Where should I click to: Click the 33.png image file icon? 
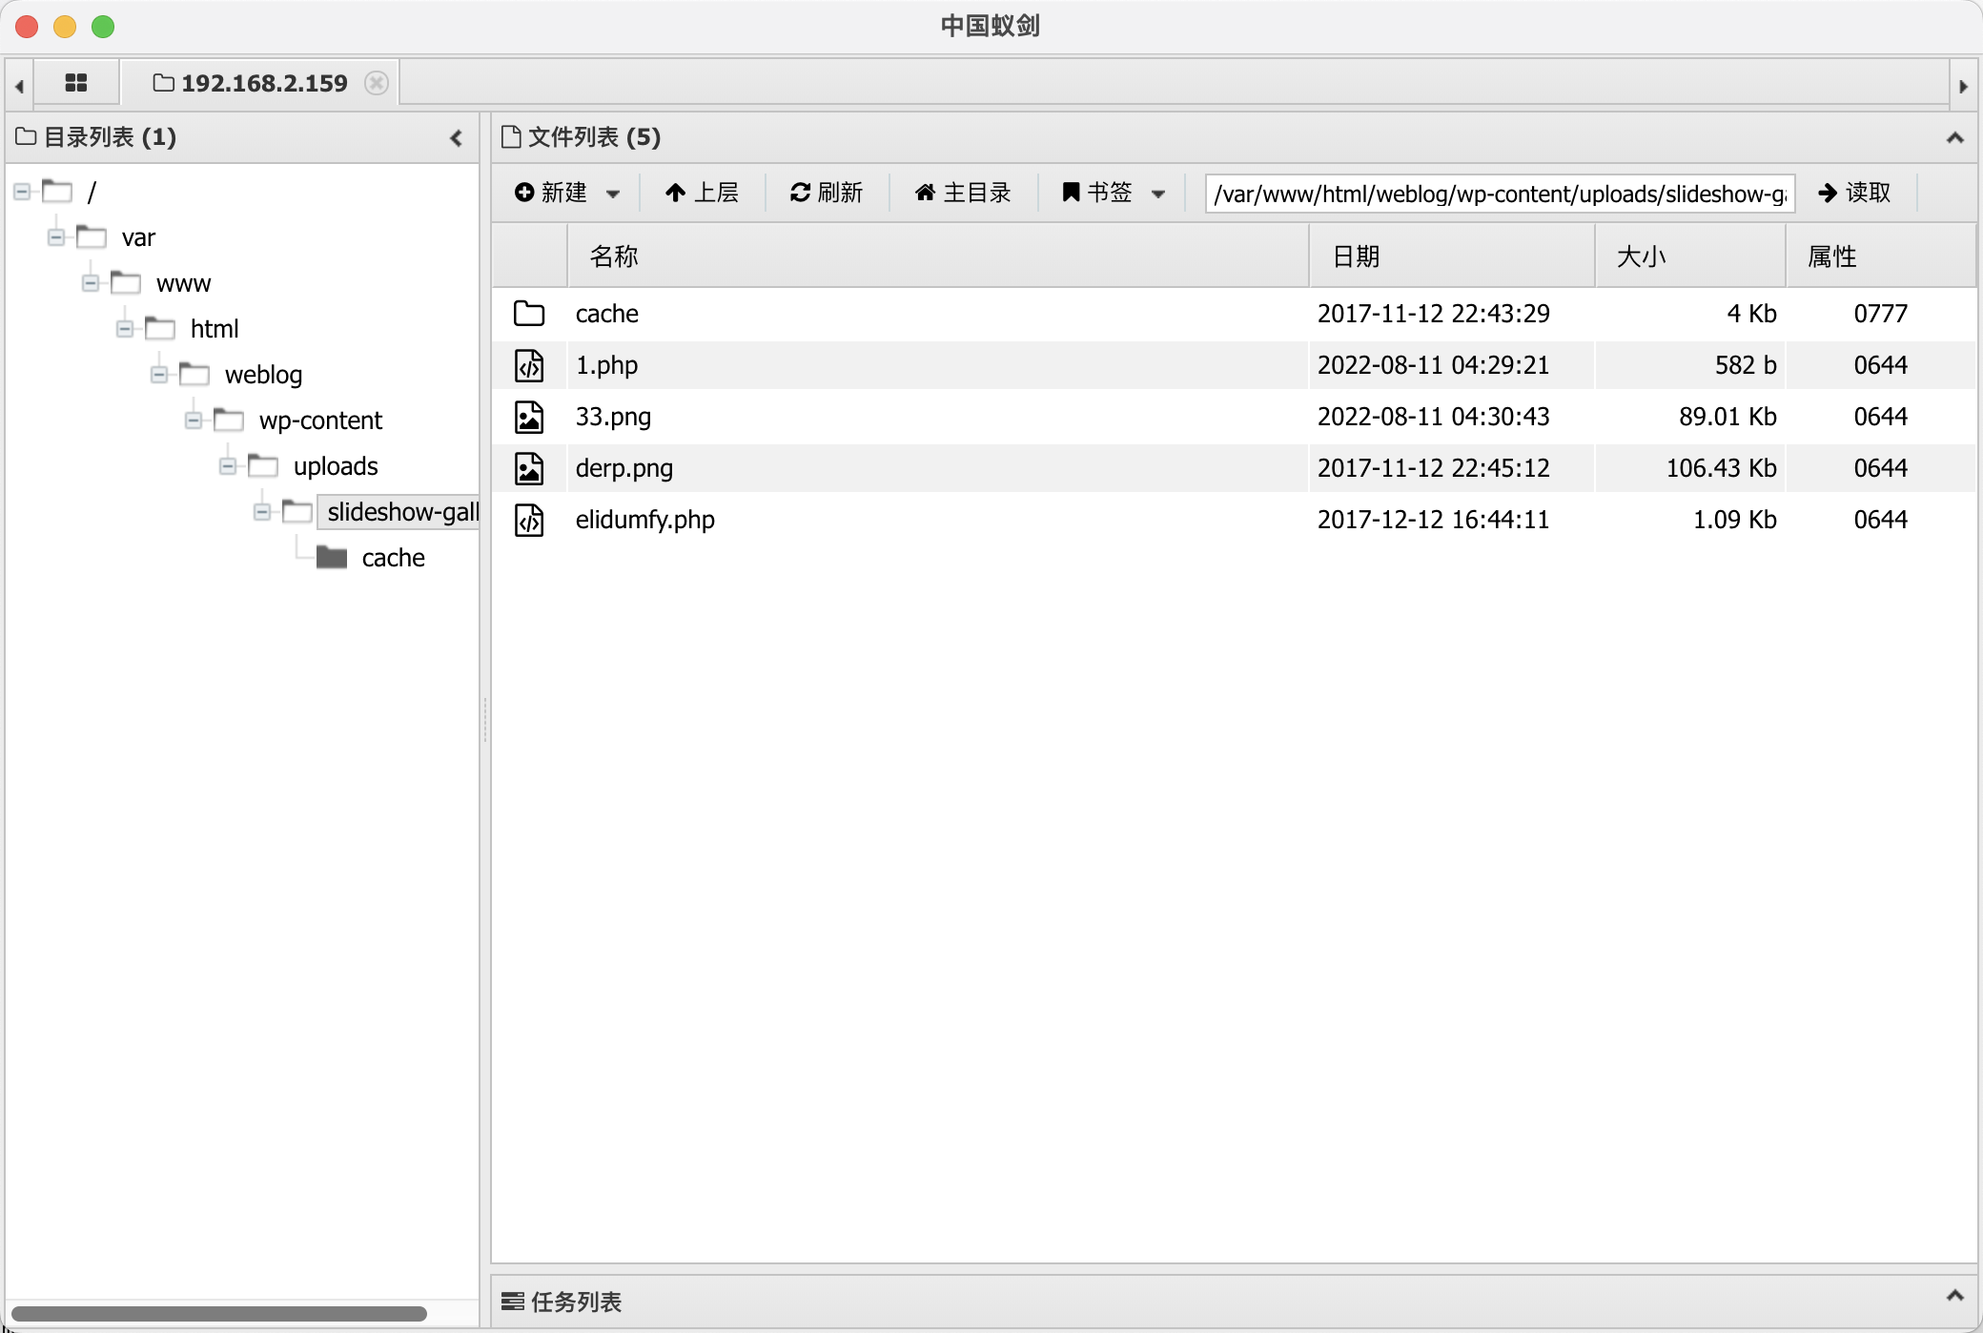pos(529,417)
